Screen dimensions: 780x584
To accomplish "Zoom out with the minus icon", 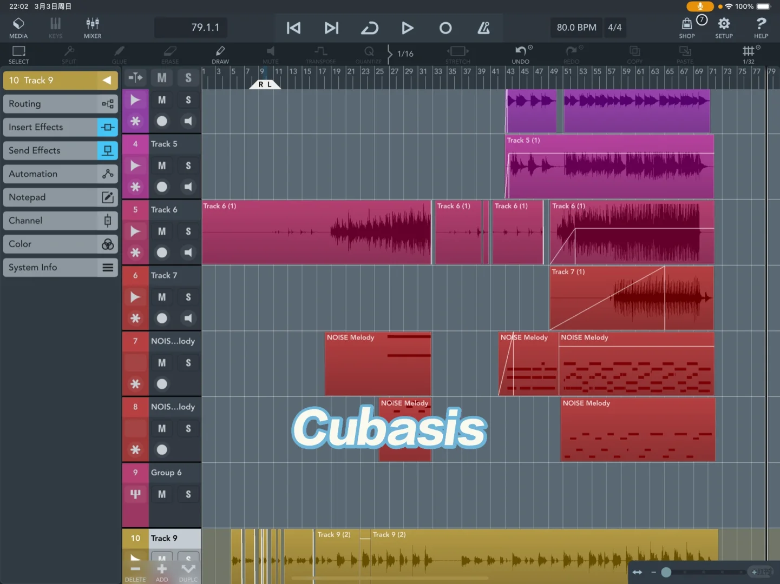I will [653, 572].
